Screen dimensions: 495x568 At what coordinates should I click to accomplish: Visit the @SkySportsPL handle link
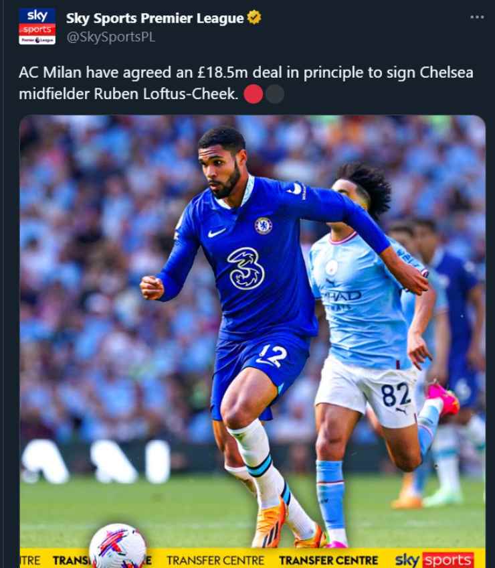(x=111, y=37)
